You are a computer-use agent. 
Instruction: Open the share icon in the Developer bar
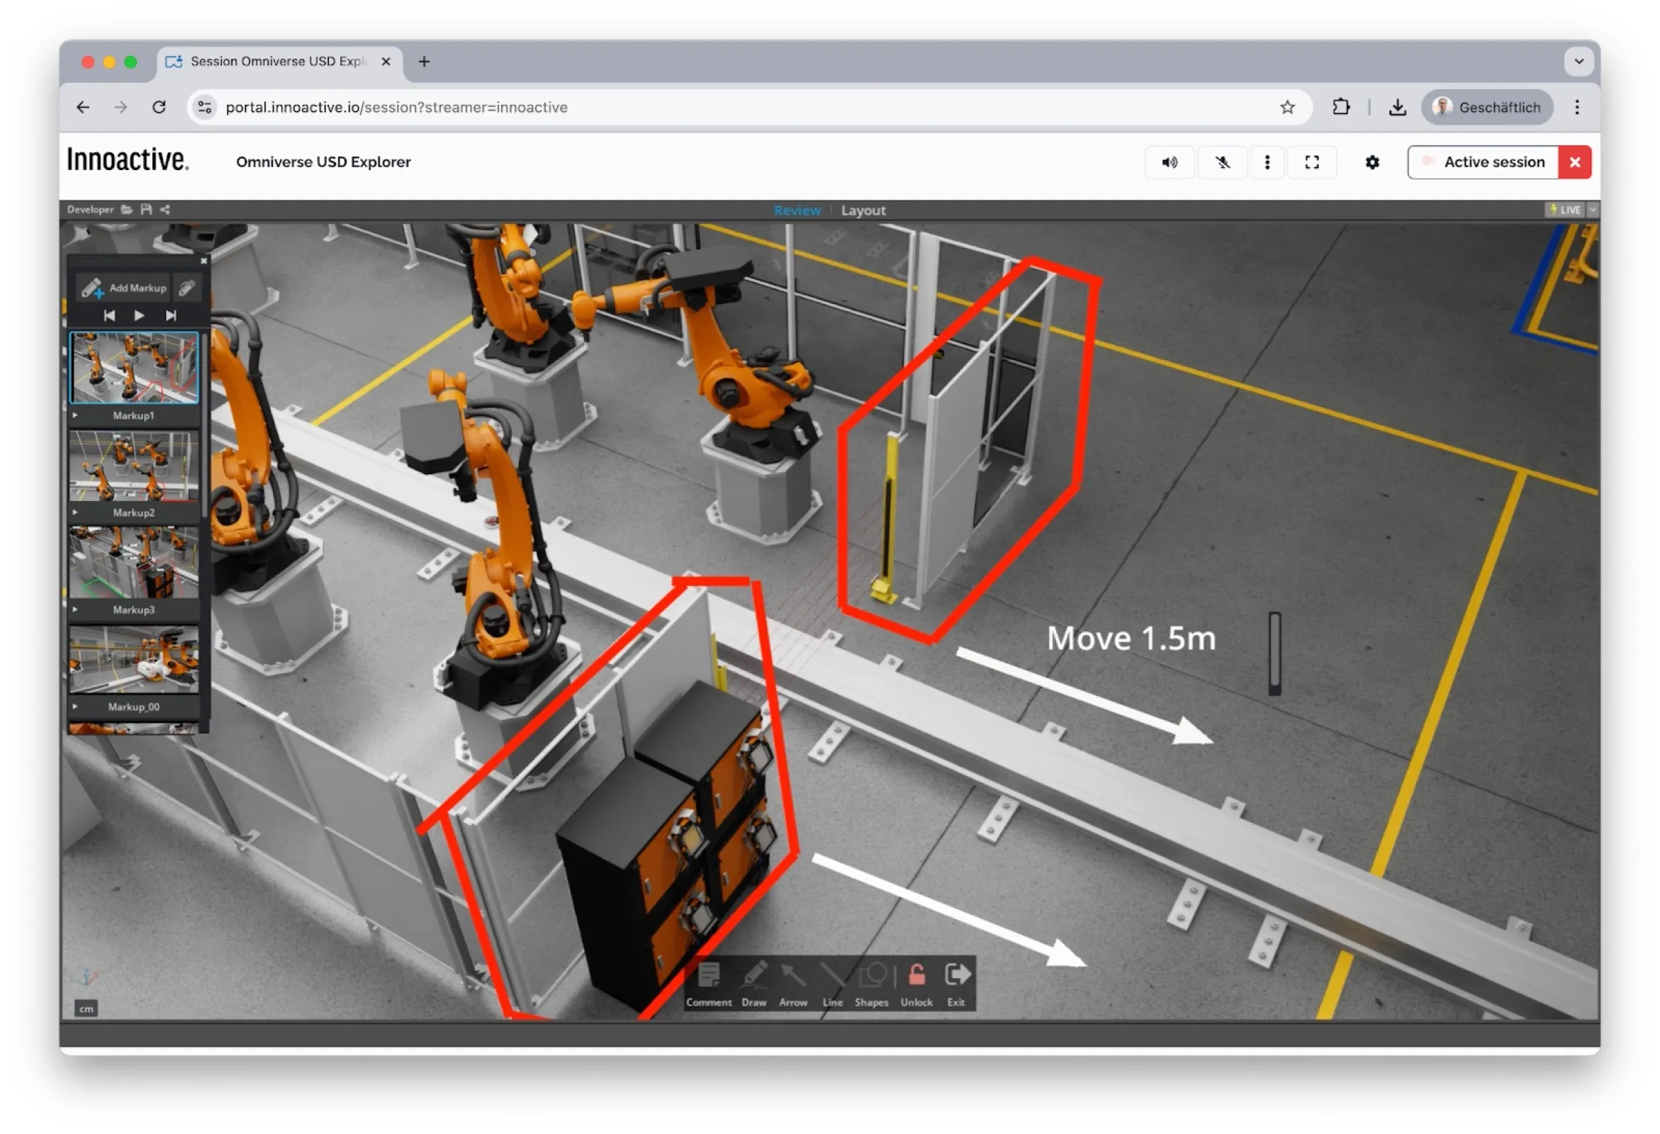[165, 209]
